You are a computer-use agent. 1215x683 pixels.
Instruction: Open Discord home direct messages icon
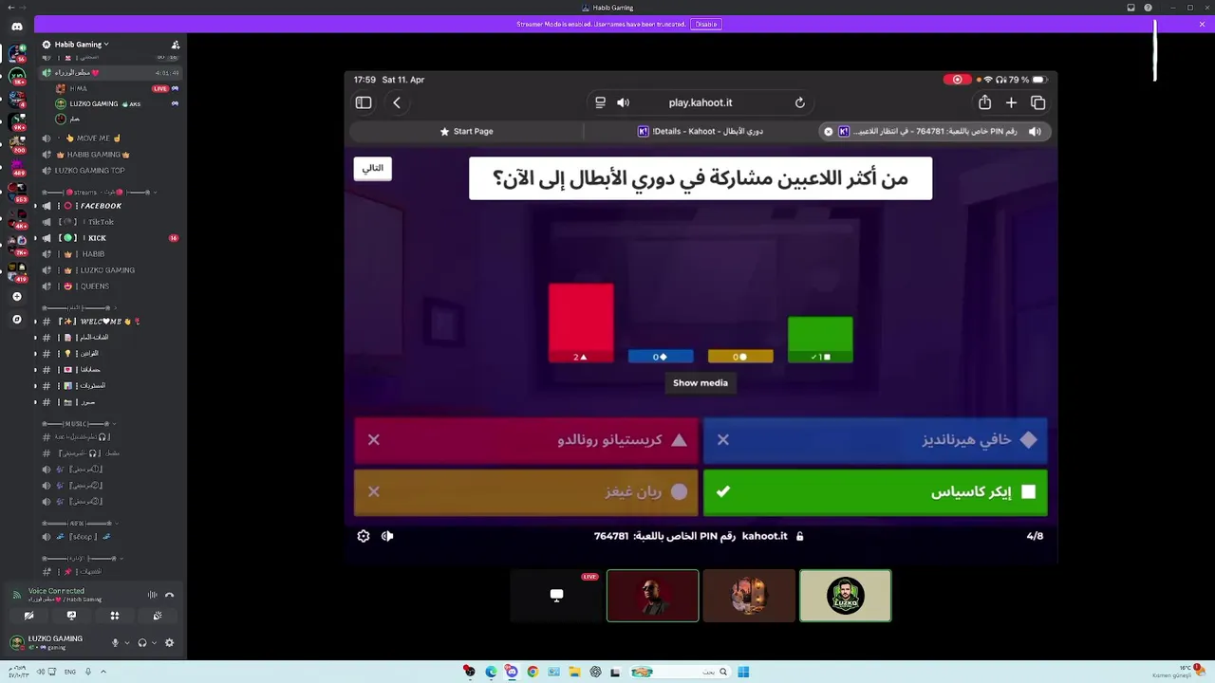(x=17, y=27)
